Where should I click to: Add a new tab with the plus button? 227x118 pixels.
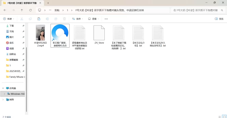48,3
